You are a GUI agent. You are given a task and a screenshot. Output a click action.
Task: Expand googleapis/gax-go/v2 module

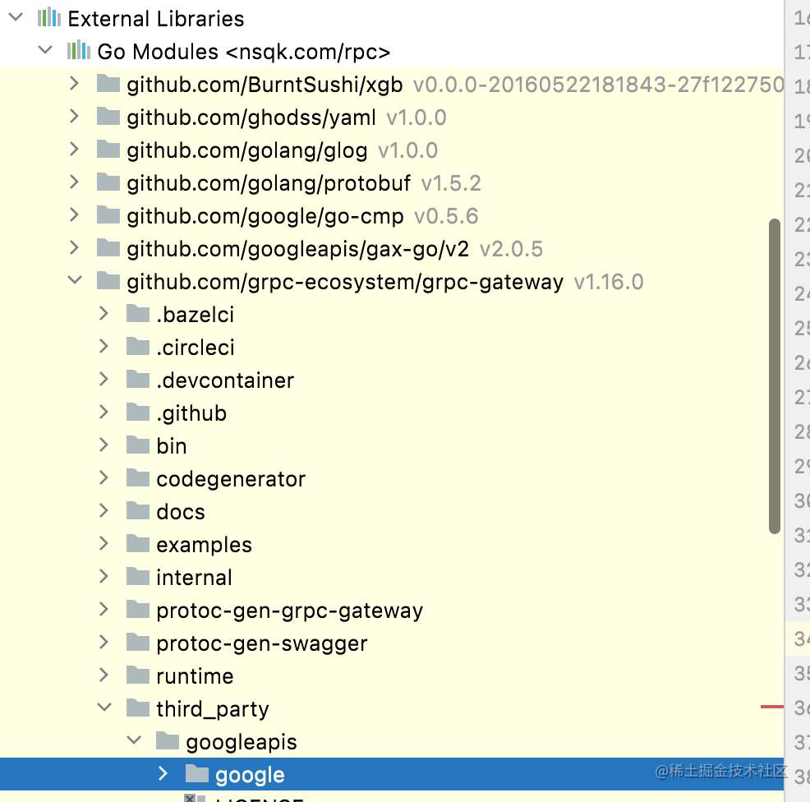[75, 247]
